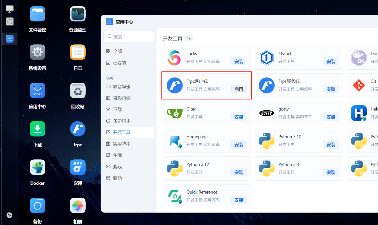Image resolution: width=378 pixels, height=225 pixels.
Task: Install the Lucky app
Action: [239, 62]
